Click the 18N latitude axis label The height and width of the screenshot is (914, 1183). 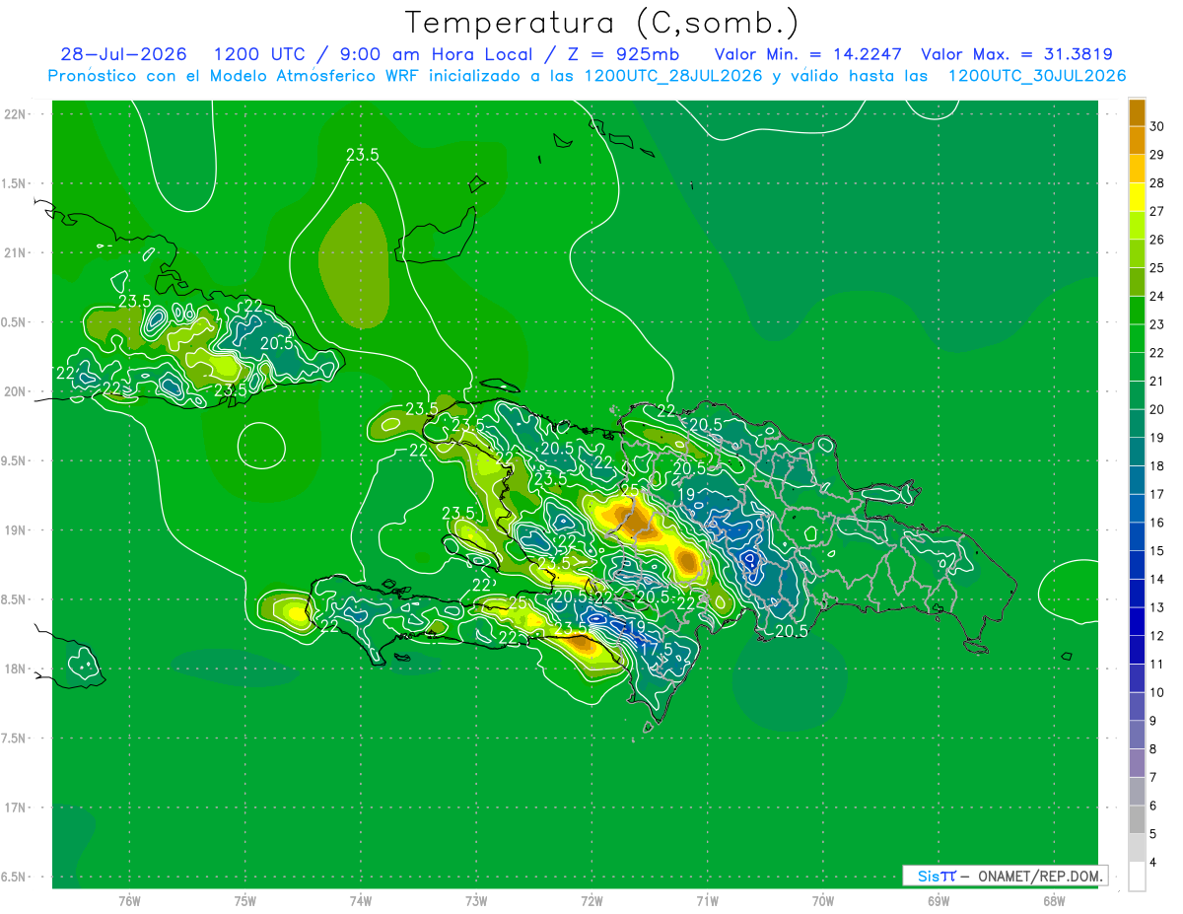coord(16,668)
